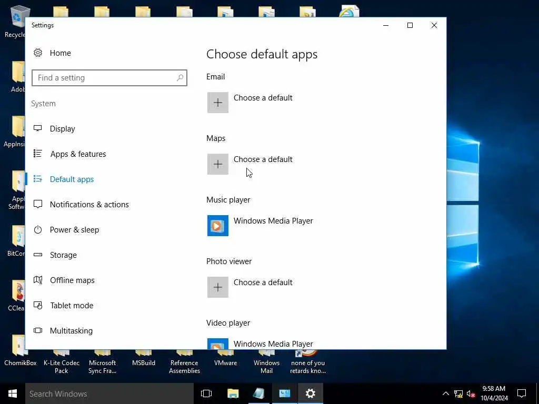Click Windows Media Player icon under Video player
539x404 pixels.
218,344
